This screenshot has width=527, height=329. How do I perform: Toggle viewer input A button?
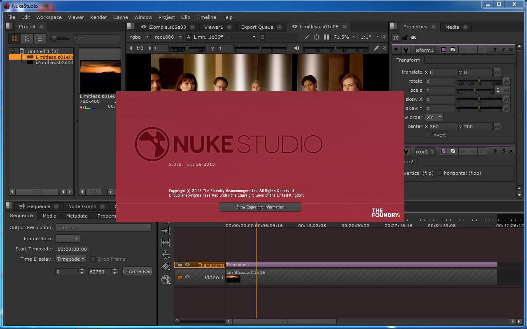189,37
